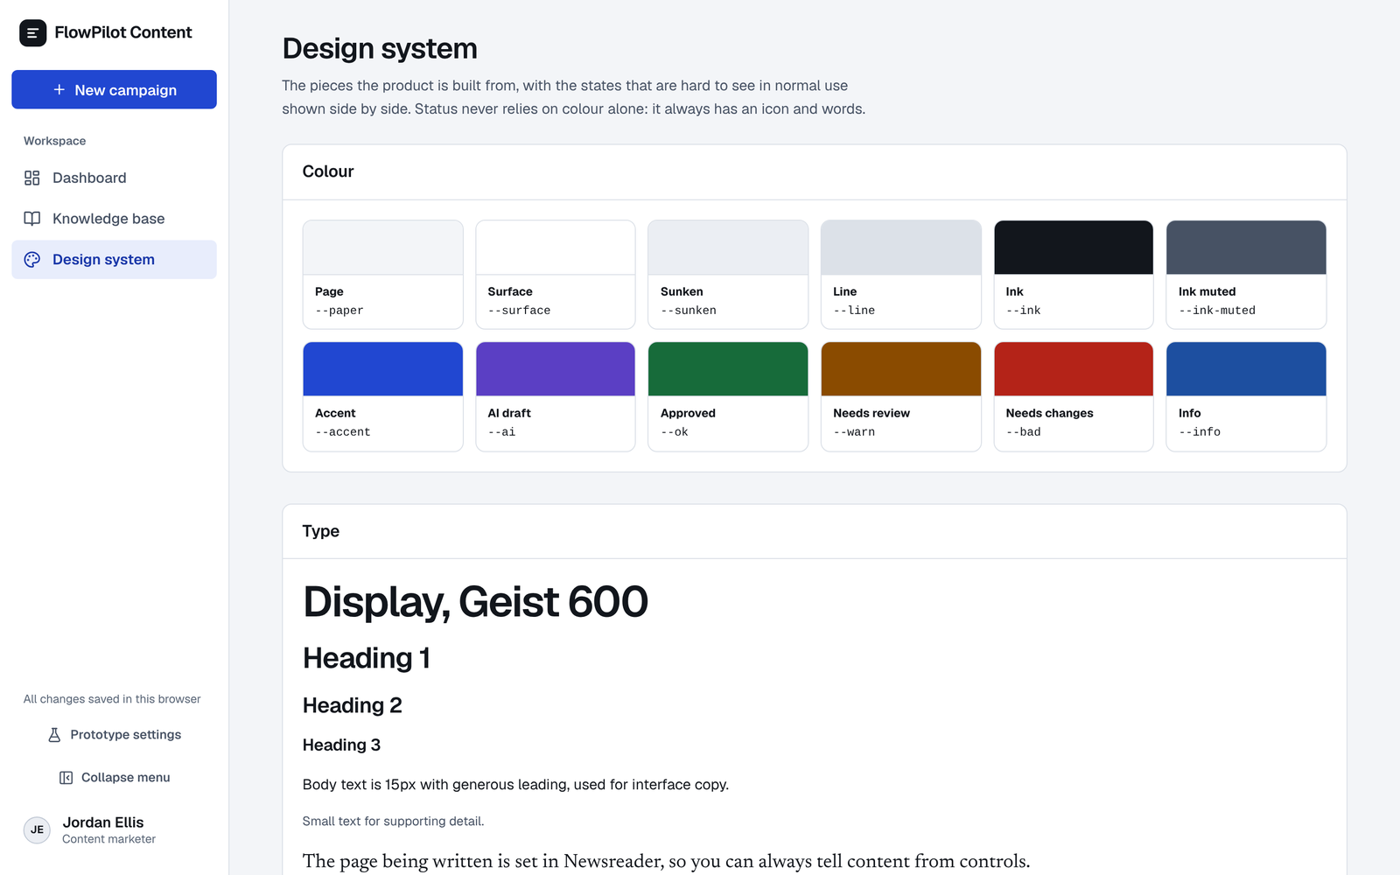Click the Heading 1 sample text
The width and height of the screenshot is (1400, 875).
click(367, 658)
